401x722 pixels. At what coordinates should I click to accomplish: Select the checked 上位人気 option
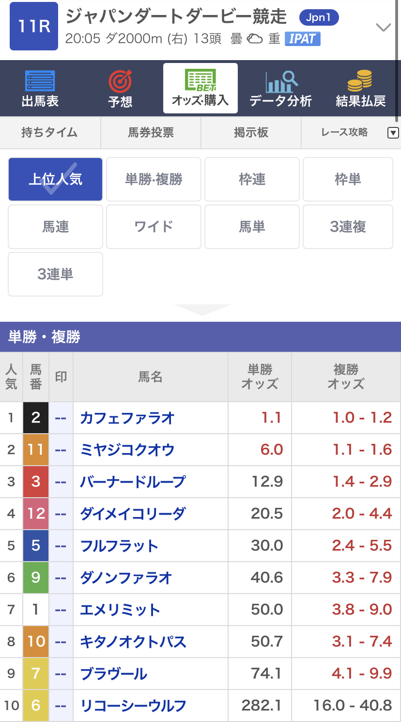coord(55,179)
